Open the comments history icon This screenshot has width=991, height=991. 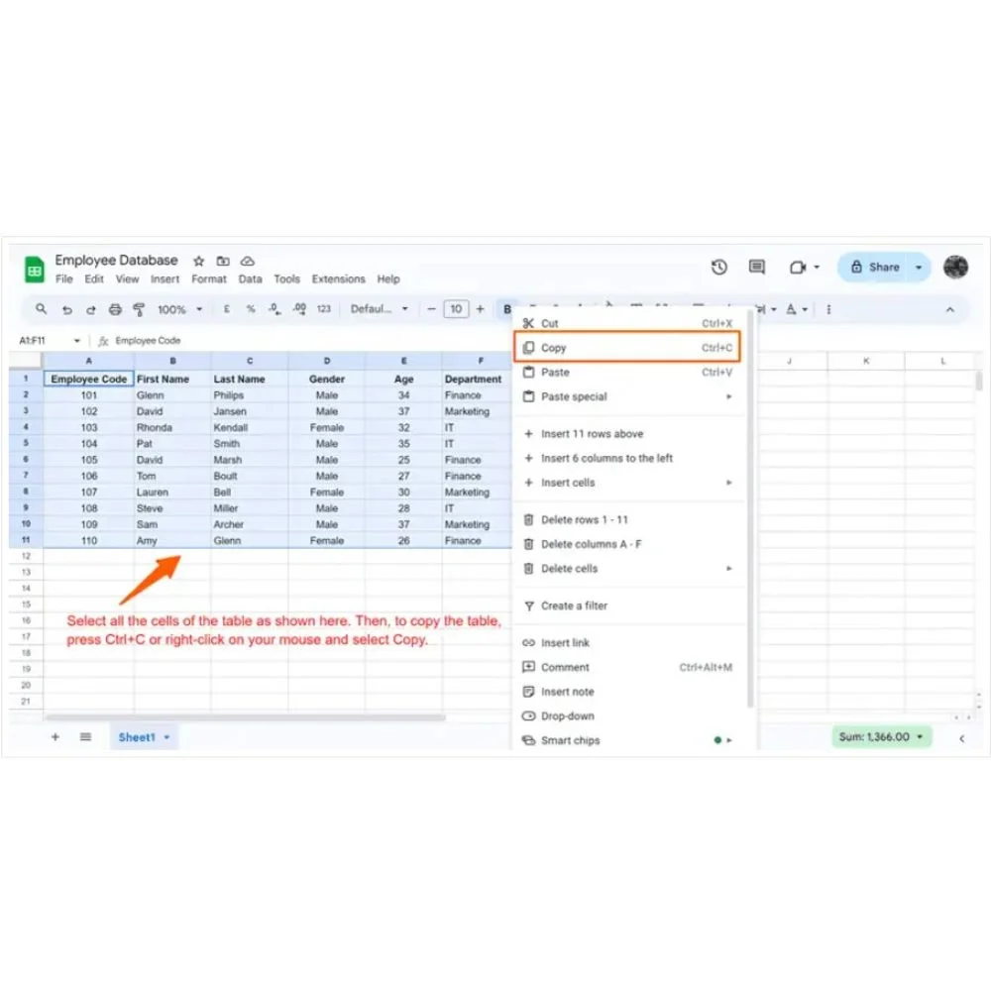click(756, 268)
